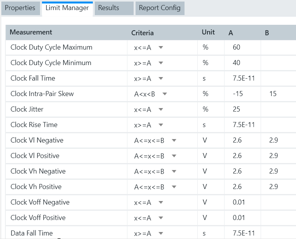The width and height of the screenshot is (296, 239).
Task: Expand criteria dropdown for Clock Vh Positive
Action: [x=174, y=187]
